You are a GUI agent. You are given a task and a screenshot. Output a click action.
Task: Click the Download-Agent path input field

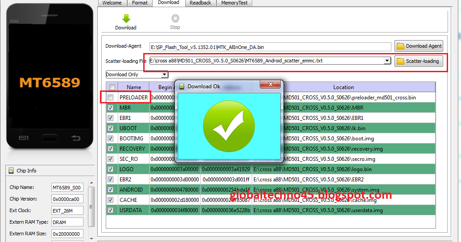pos(270,46)
